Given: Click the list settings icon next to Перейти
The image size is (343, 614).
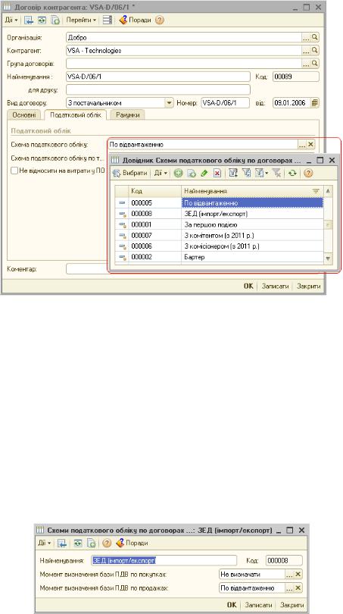Looking at the screenshot, I should pyautogui.click(x=108, y=20).
